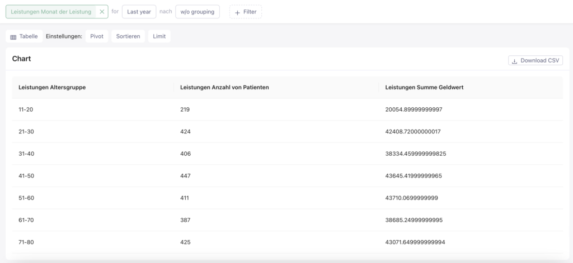
Task: Click value 38685.24999999995
Action: point(414,221)
